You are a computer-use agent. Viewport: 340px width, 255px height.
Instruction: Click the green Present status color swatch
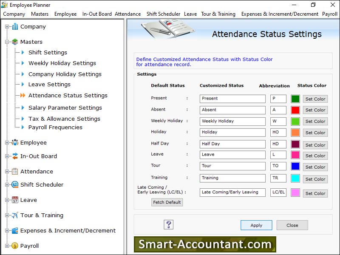coord(295,99)
